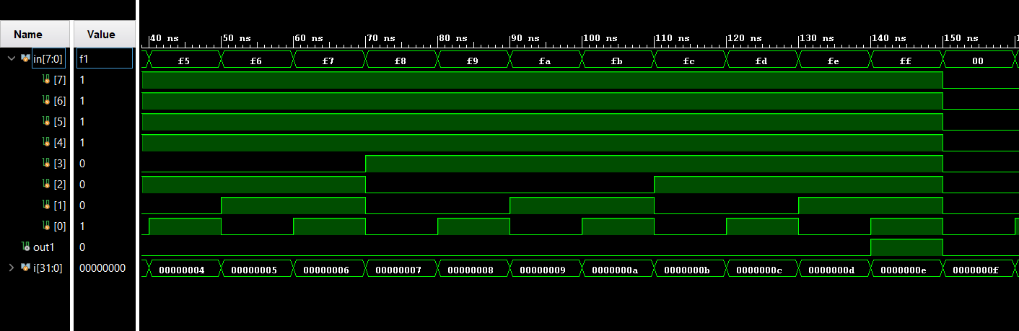The width and height of the screenshot is (1019, 331).
Task: Select the [2] signal row name
Action: coord(60,184)
